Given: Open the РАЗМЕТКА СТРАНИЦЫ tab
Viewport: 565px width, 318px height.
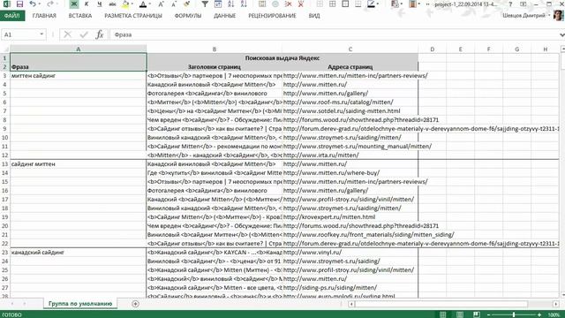Looking at the screenshot, I should [x=133, y=16].
